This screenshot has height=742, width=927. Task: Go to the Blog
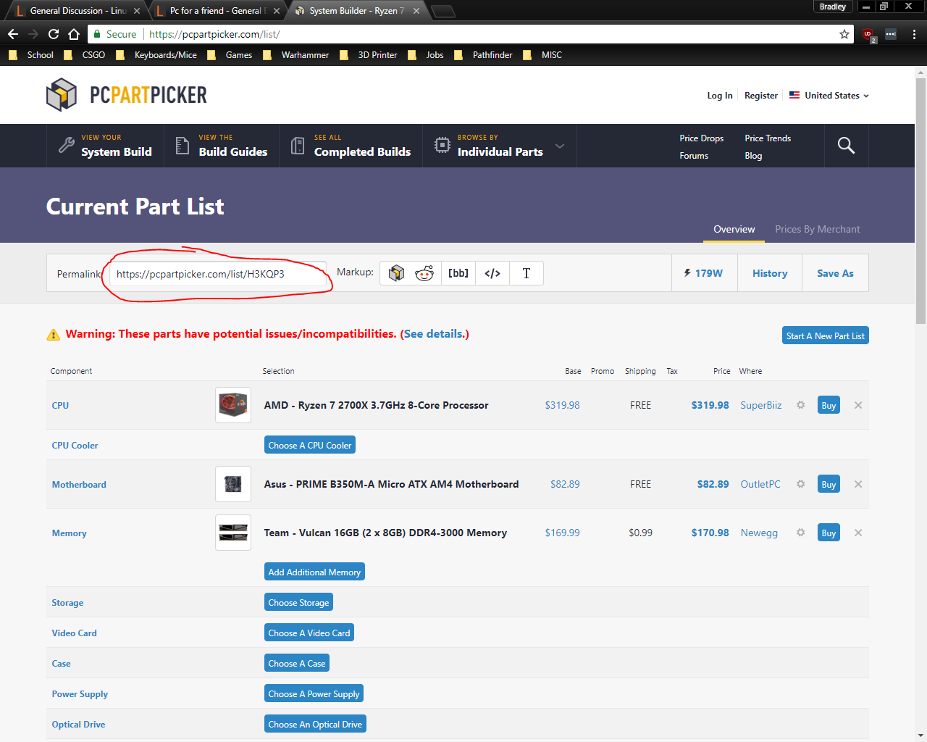pyautogui.click(x=753, y=156)
